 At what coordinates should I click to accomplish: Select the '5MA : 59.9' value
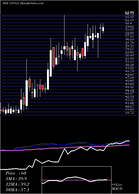16,179
